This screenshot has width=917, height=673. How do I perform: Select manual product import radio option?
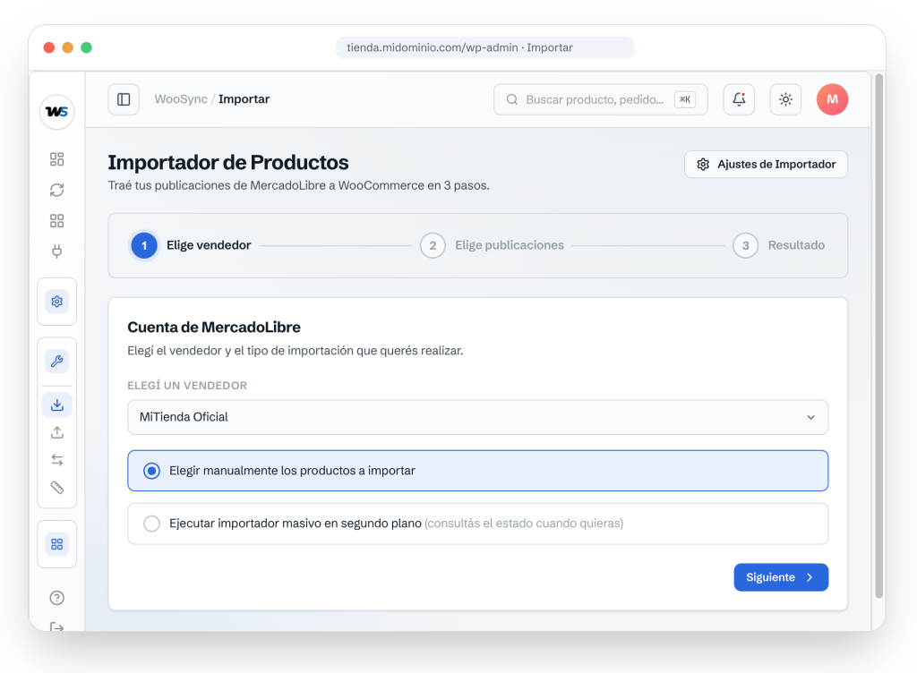(478, 471)
